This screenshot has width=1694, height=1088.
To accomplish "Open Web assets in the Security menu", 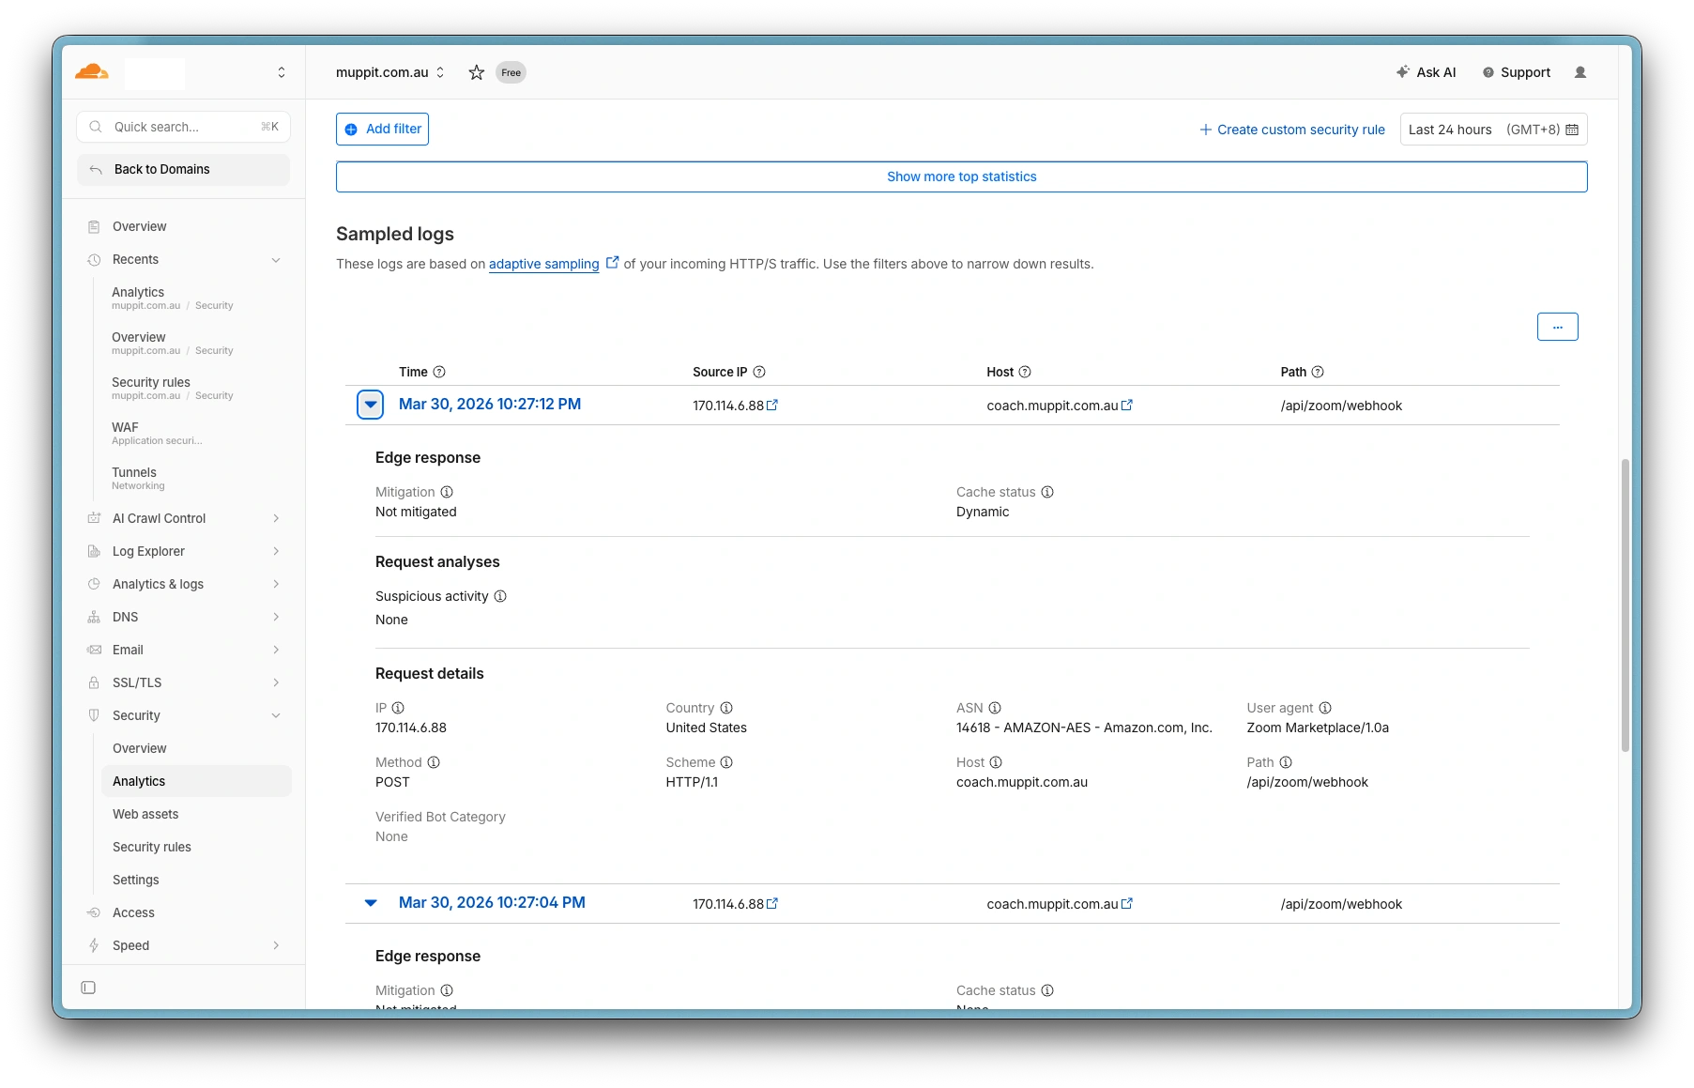I will (x=145, y=814).
